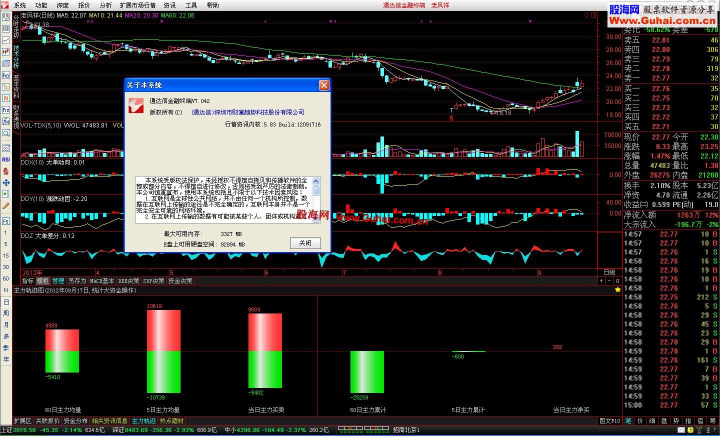Select the blue four-way move arrows icon
The width and height of the screenshot is (720, 436).
pyautogui.click(x=6, y=182)
